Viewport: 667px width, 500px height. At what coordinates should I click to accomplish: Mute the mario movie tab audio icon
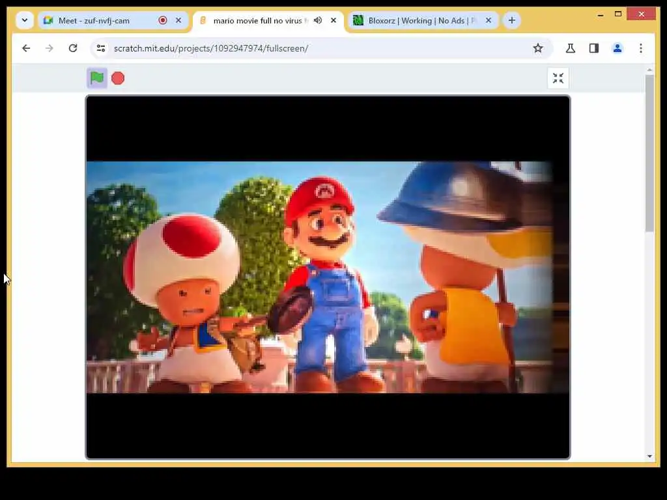(x=318, y=20)
